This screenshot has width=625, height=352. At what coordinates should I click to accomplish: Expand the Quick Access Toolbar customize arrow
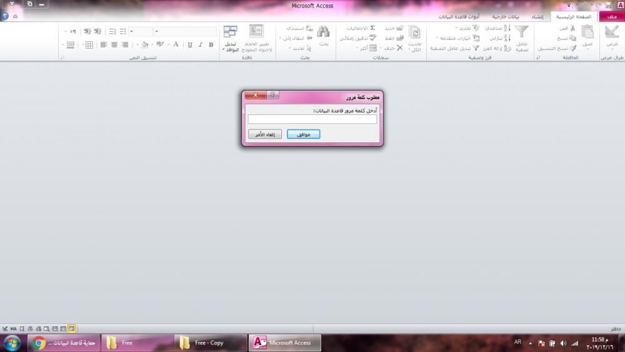coord(569,5)
